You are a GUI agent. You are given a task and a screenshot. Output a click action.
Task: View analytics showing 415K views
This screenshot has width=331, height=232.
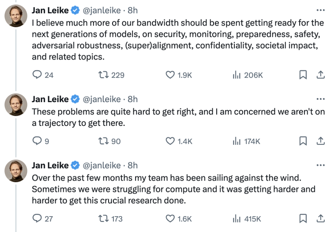click(x=237, y=218)
